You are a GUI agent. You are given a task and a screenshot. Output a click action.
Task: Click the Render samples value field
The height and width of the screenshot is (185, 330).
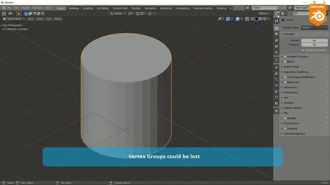[x=315, y=41]
